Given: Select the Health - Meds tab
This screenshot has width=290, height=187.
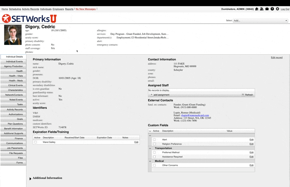Looking at the screenshot, I should point(13,81).
